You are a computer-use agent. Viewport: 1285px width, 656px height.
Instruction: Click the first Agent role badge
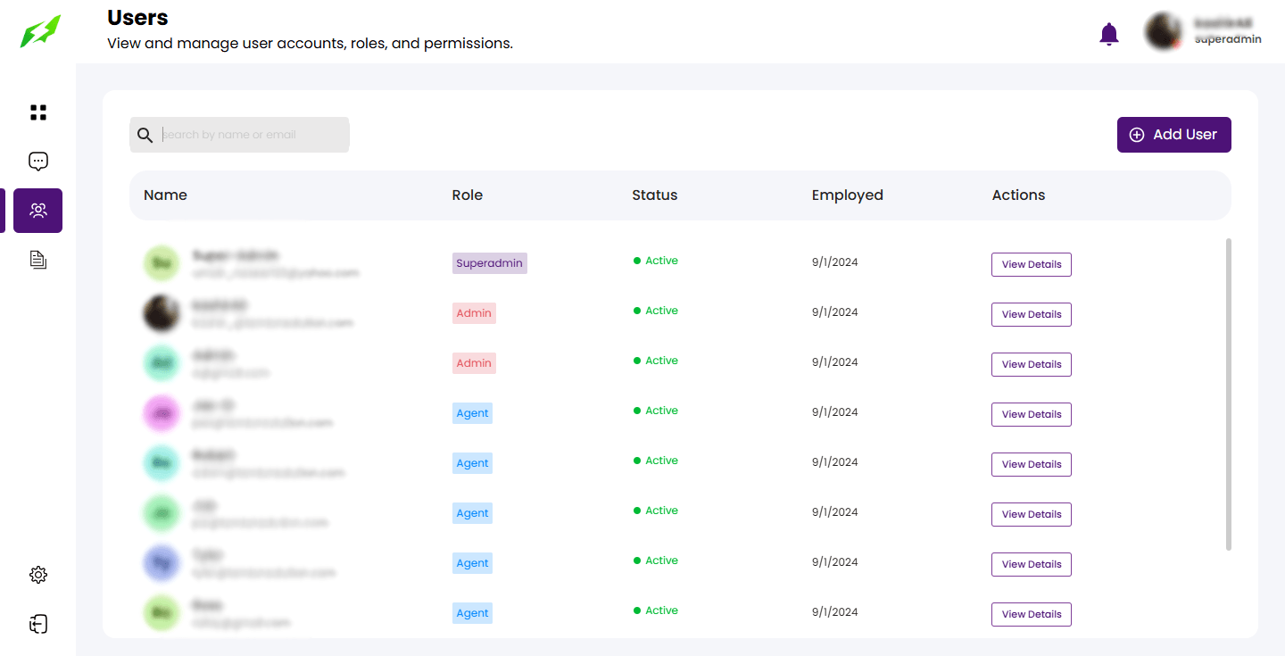click(x=472, y=413)
